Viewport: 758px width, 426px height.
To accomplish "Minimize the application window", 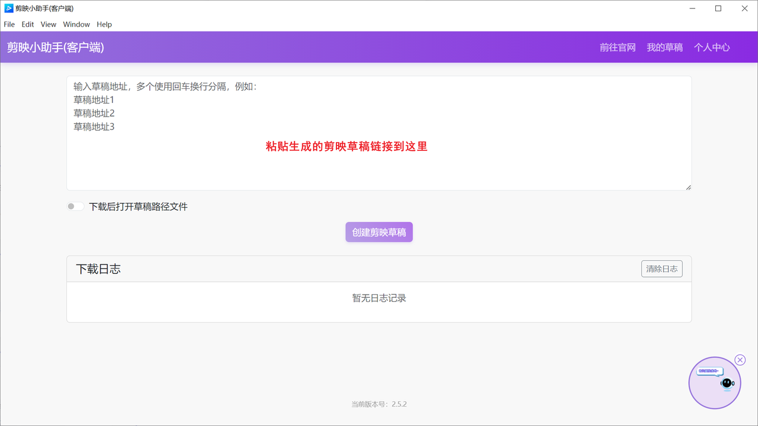I will pos(693,8).
